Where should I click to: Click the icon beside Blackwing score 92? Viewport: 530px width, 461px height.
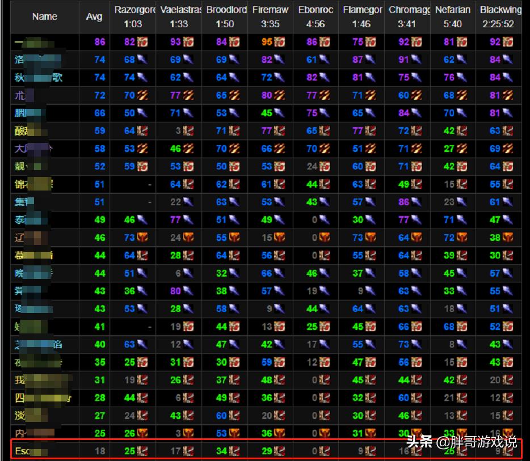[x=508, y=42]
